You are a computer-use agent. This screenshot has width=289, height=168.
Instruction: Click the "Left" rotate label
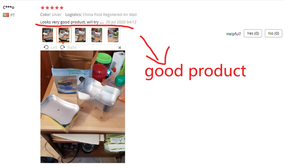pyautogui.click(x=54, y=47)
